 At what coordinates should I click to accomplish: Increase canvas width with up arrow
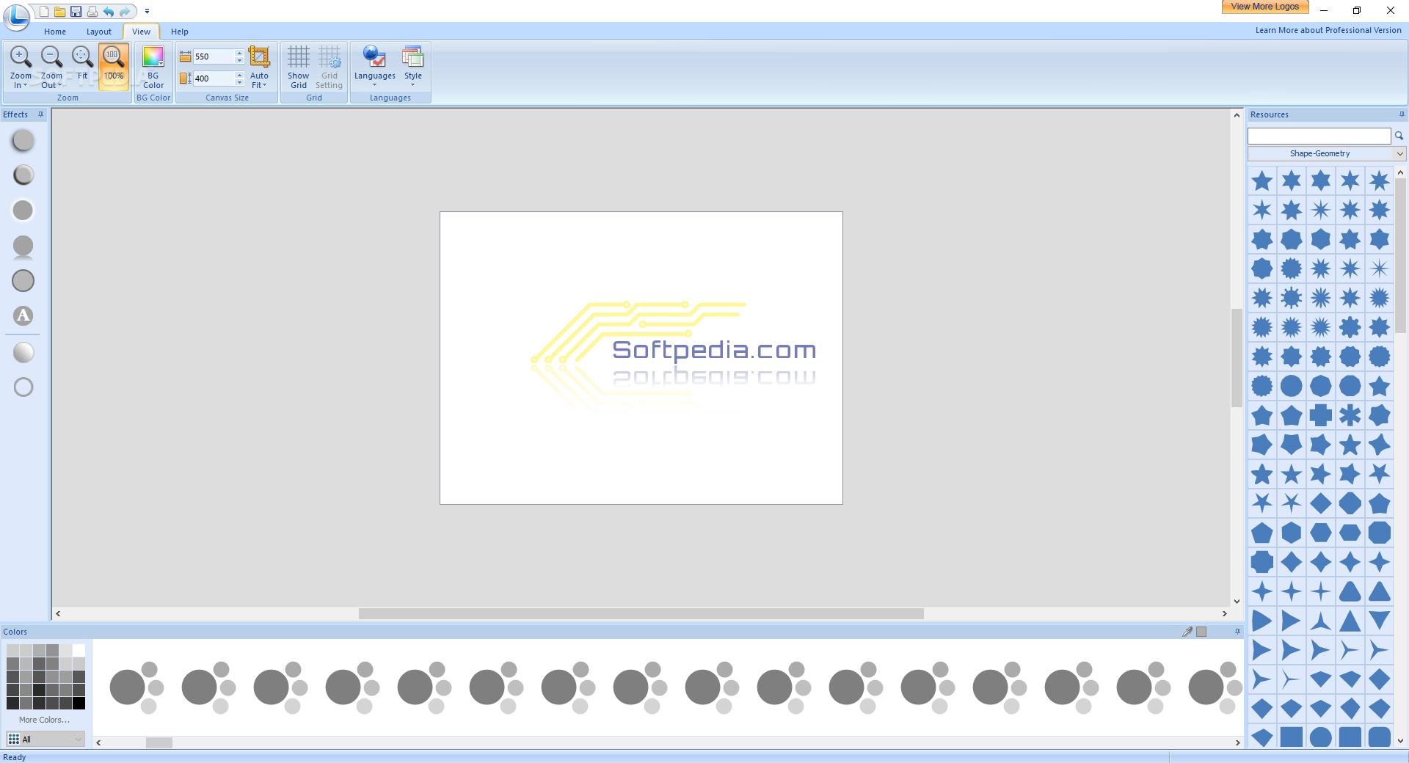(x=239, y=53)
